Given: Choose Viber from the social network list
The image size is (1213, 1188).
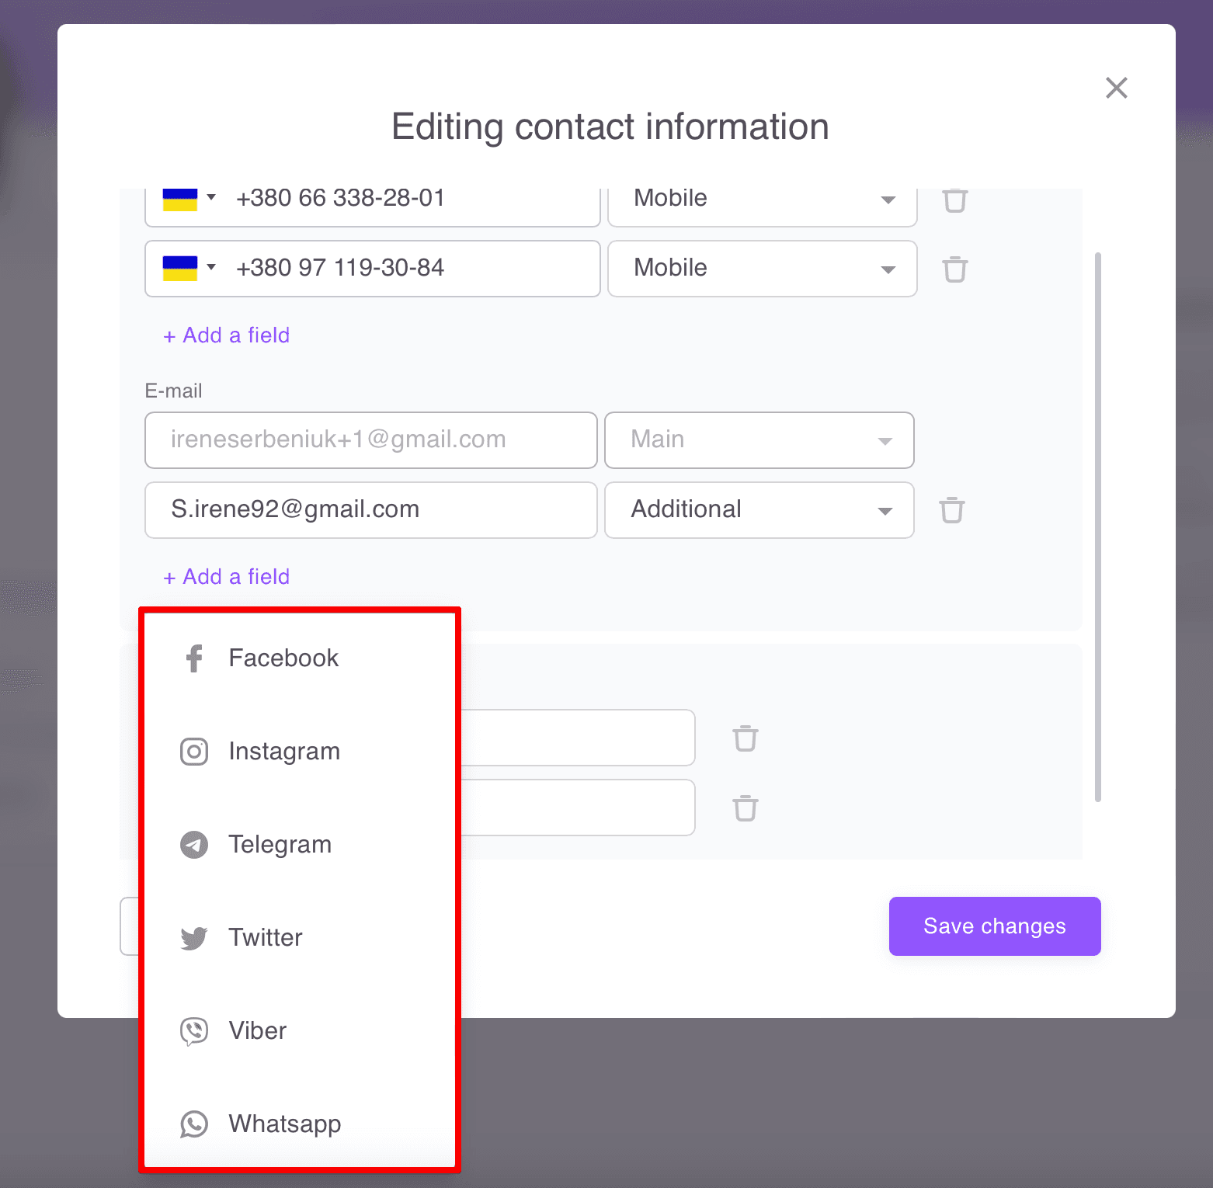Looking at the screenshot, I should pyautogui.click(x=258, y=1031).
